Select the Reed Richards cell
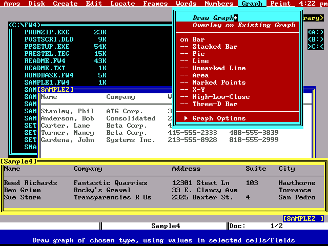The width and height of the screenshot is (328, 246). [31, 183]
